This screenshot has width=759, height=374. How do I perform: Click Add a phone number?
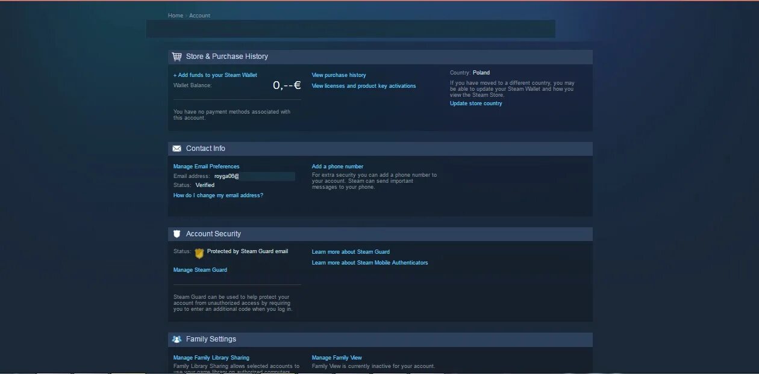click(337, 167)
